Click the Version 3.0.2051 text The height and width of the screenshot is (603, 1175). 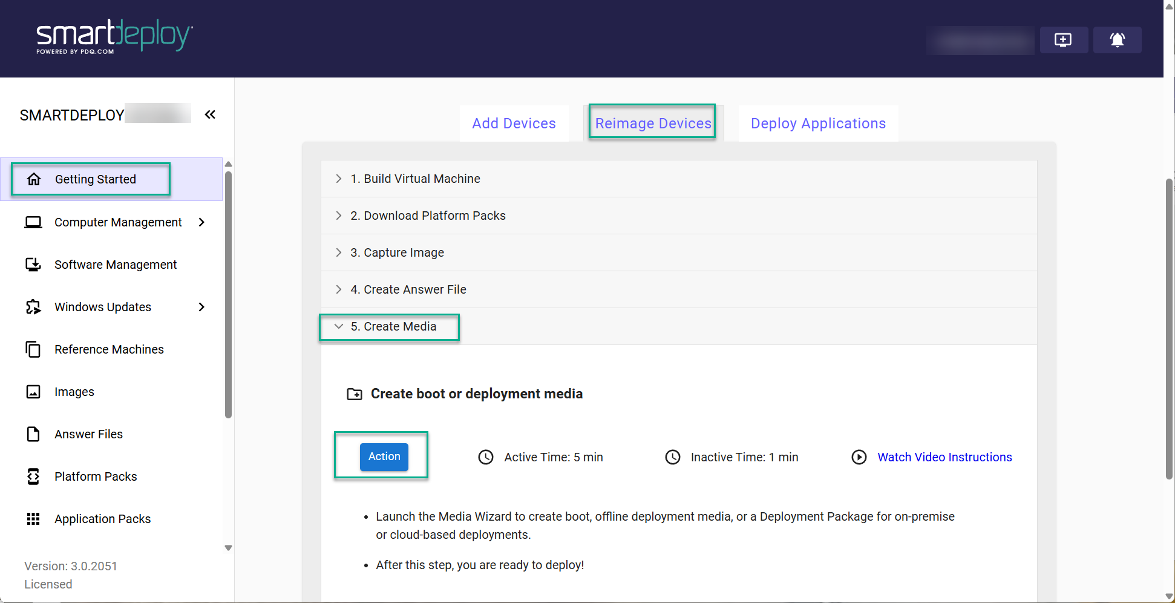(x=71, y=566)
